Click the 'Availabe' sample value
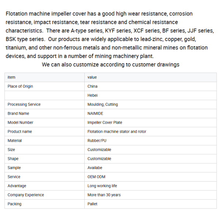 click(95, 168)
